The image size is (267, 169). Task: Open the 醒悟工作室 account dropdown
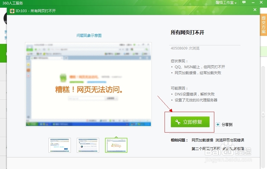(226, 3)
